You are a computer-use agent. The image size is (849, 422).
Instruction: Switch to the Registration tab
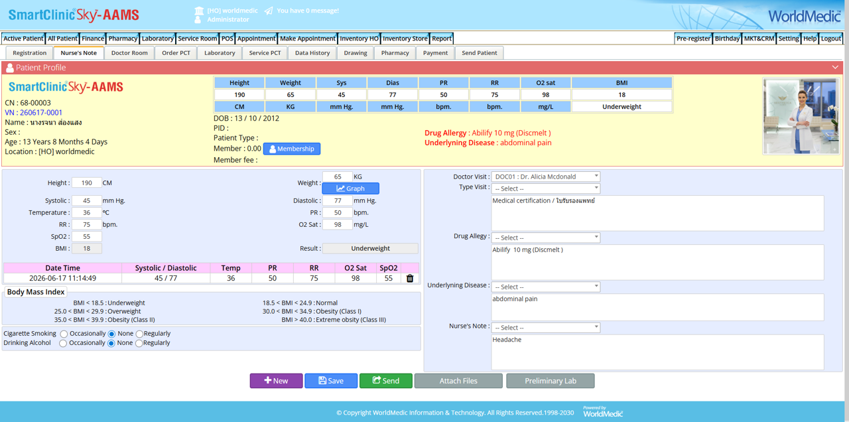click(30, 53)
